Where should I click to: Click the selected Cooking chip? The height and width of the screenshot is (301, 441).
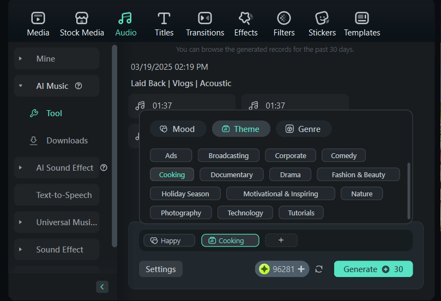(230, 240)
